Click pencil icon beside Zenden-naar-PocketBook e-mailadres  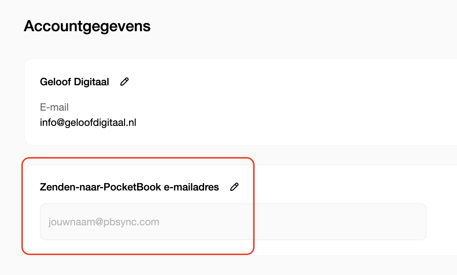(x=235, y=187)
